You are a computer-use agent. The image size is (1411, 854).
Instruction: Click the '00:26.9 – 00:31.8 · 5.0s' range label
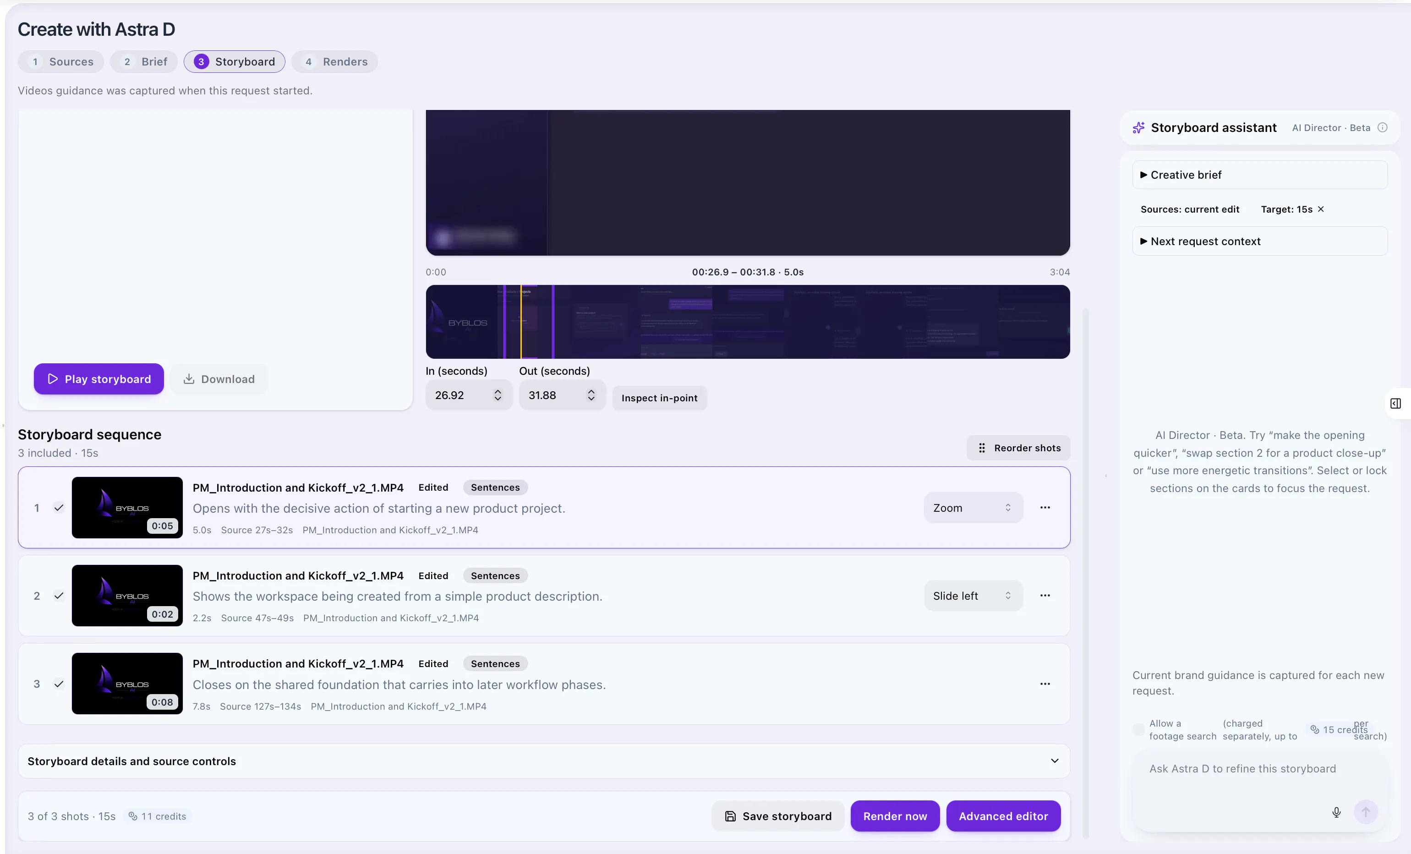pyautogui.click(x=747, y=272)
